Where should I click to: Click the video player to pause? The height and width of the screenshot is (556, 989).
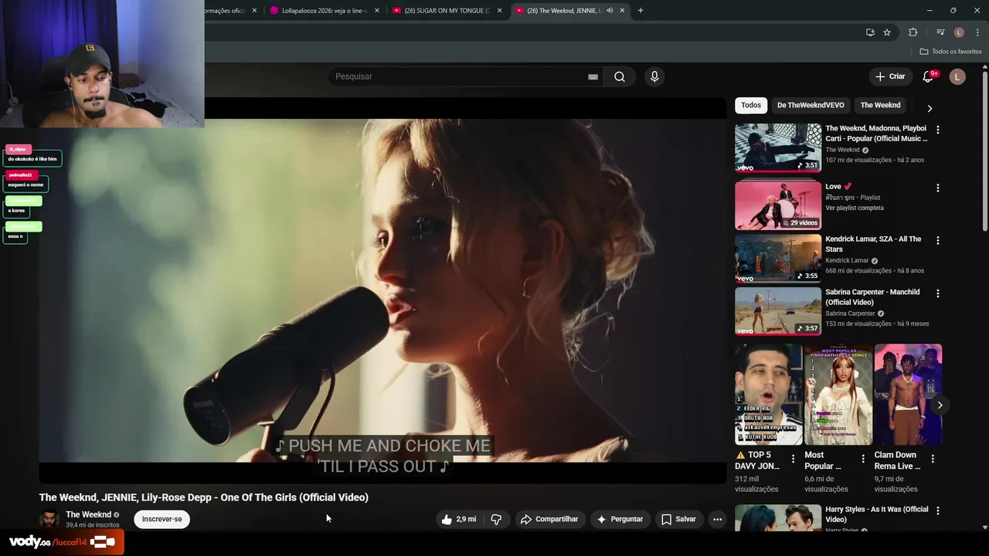382,290
